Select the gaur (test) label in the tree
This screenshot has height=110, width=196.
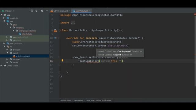(17, 40)
